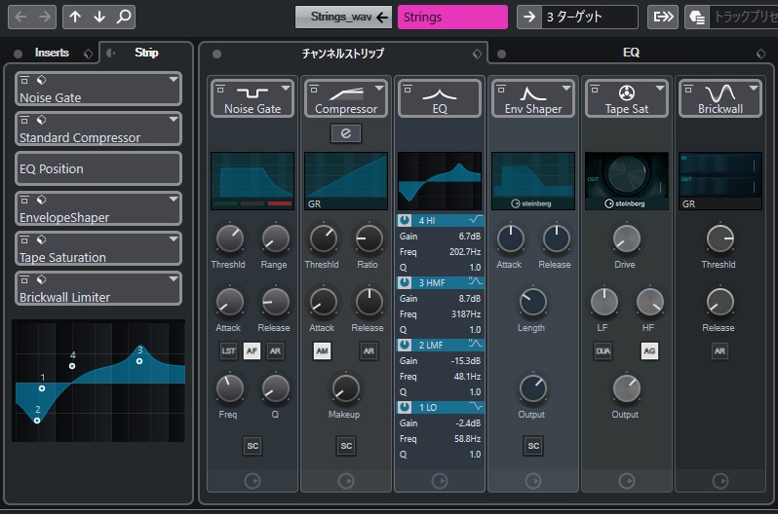Toggle EQ band 3 HMF power
Viewport: 778px width, 514px height.
[x=405, y=282]
